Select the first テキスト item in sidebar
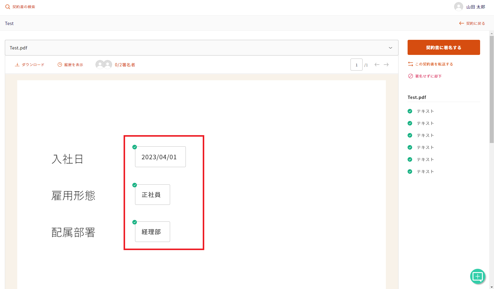The width and height of the screenshot is (494, 289). (425, 111)
